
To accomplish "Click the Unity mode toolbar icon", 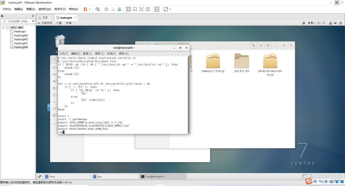I will pyautogui.click(x=148, y=9).
